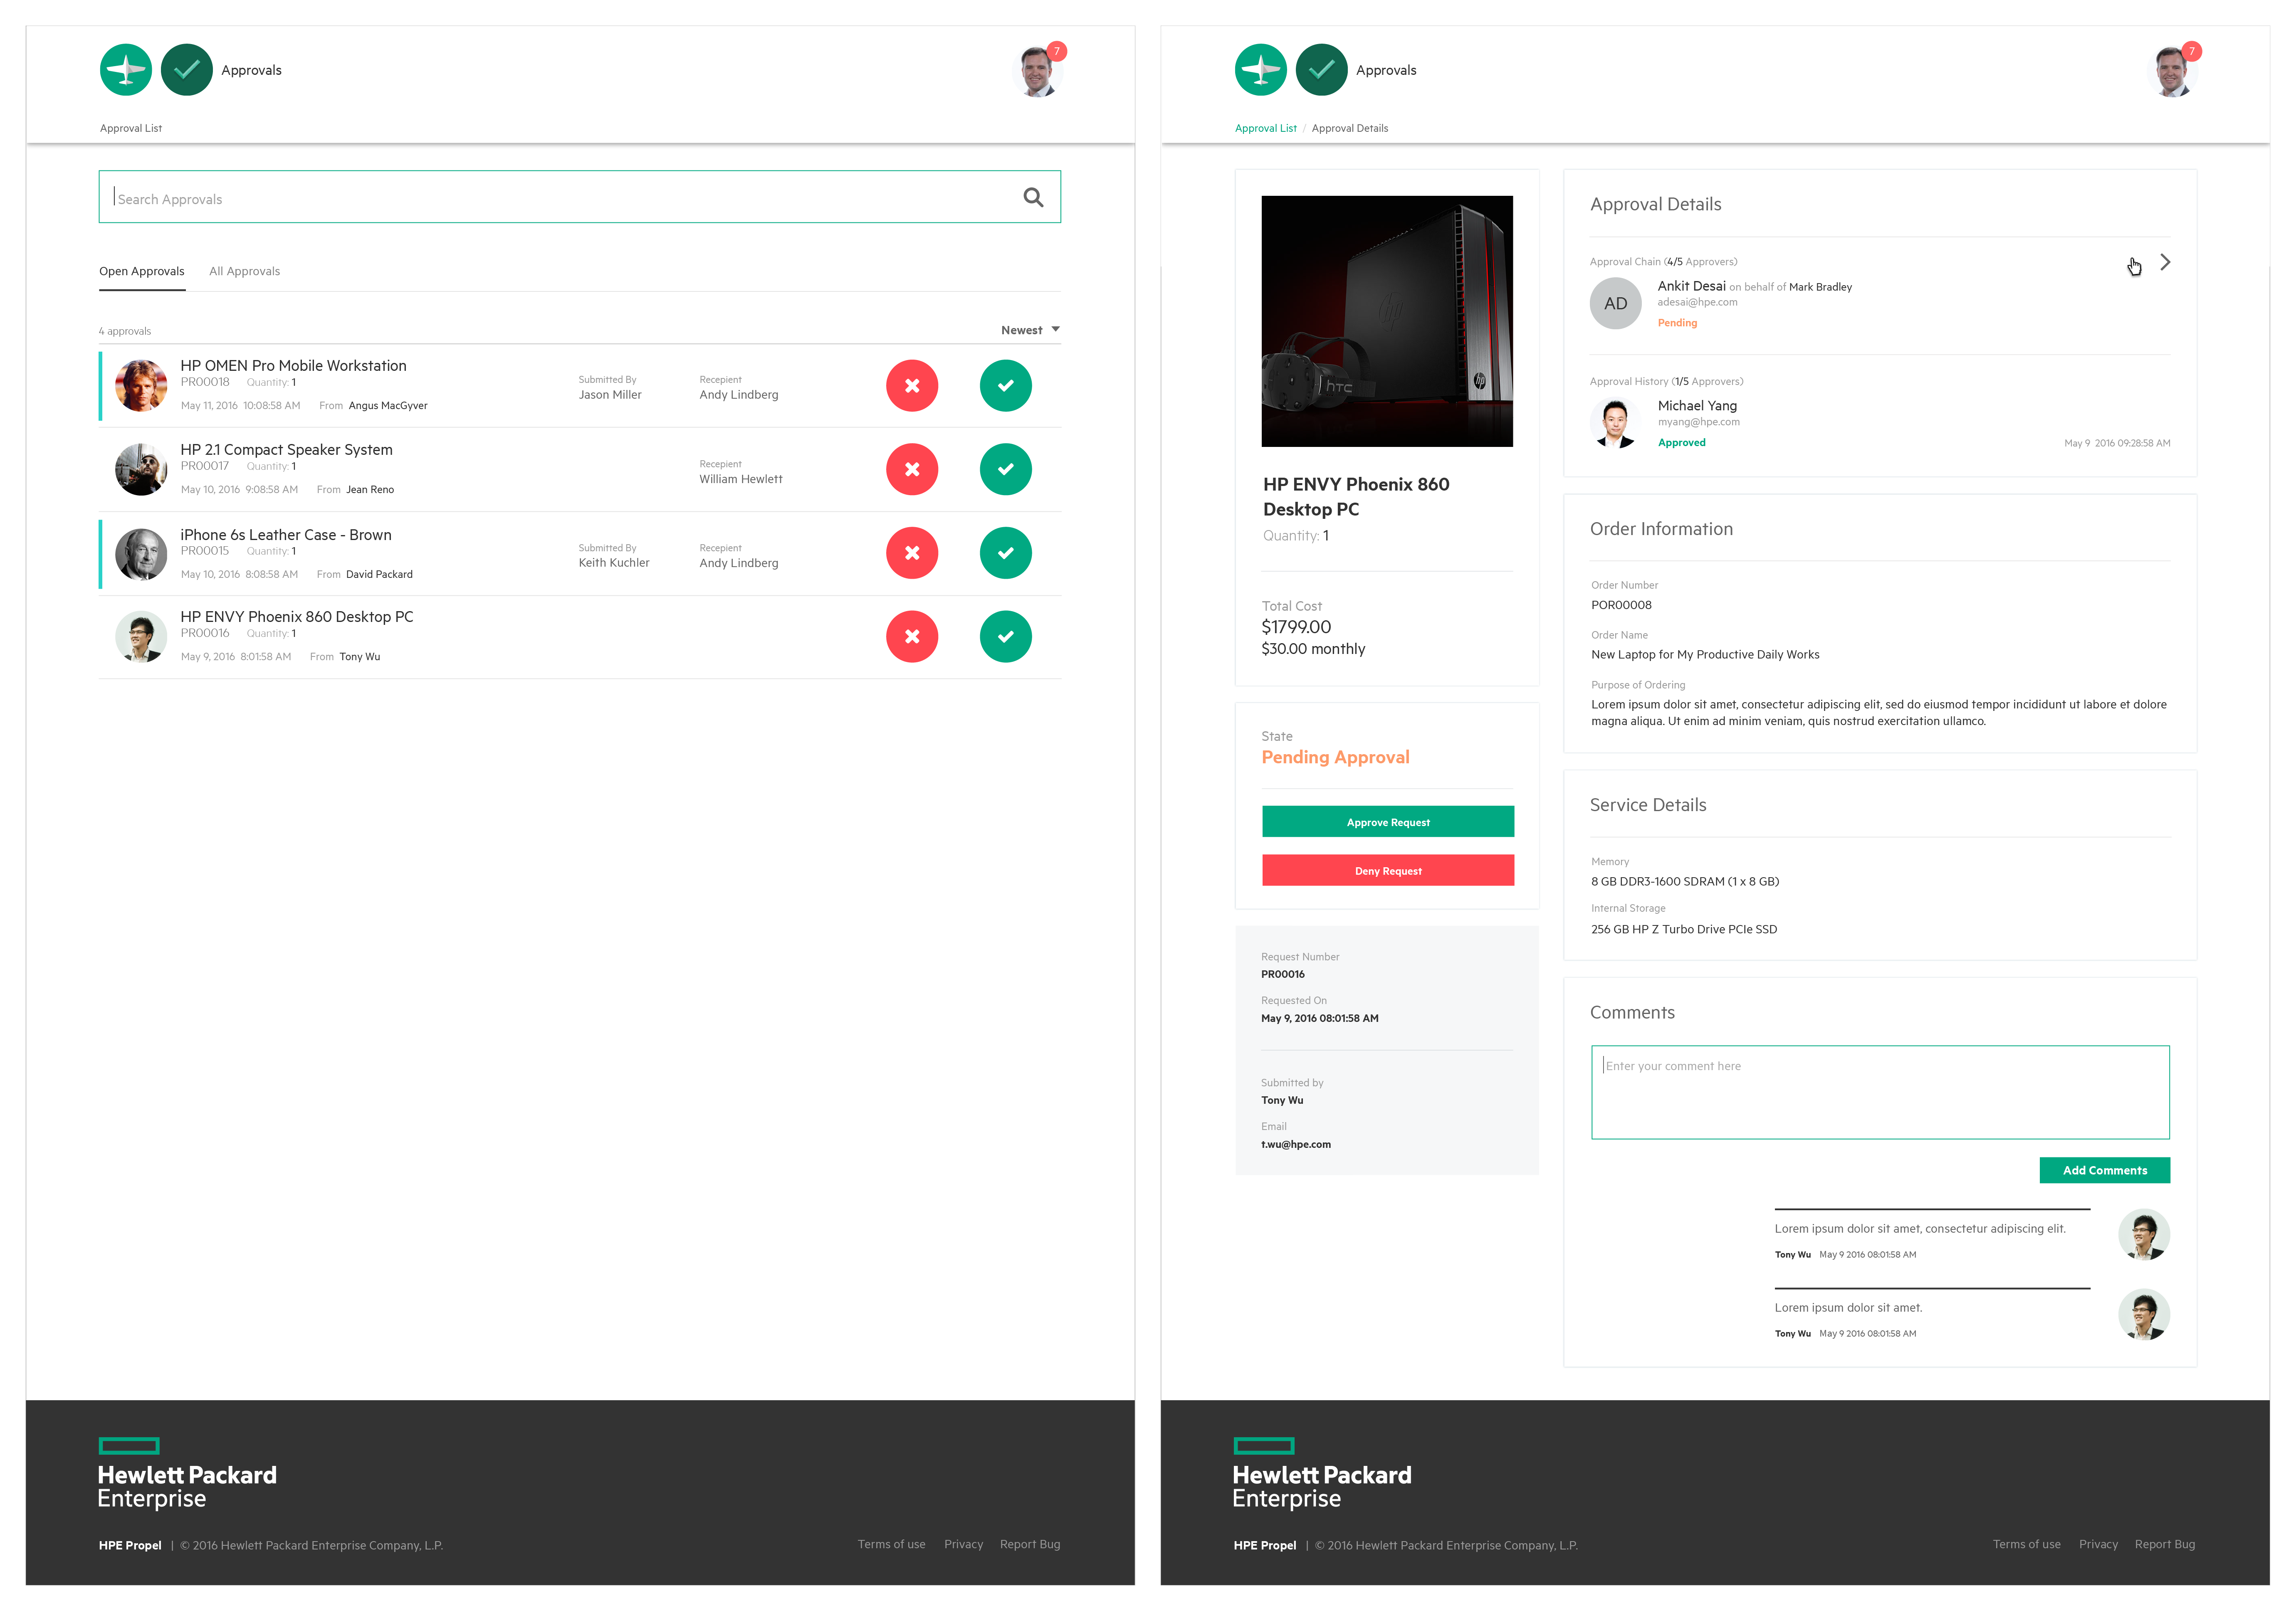Image resolution: width=2296 pixels, height=1611 pixels.
Task: Open Terms of use in Approval List footer
Action: click(x=891, y=1545)
